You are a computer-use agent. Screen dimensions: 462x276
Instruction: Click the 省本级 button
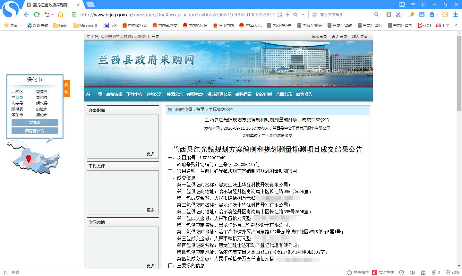pos(35,122)
